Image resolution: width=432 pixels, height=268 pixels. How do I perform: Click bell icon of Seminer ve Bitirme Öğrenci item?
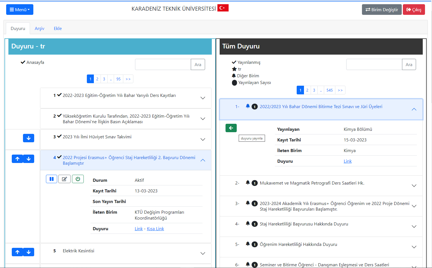coord(248,264)
